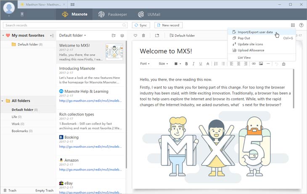Switch to the Passkeeper tab
Screen dimensions: 307x194
[112, 14]
